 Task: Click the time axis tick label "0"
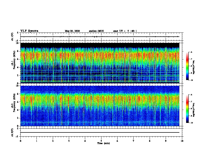click(20, 141)
